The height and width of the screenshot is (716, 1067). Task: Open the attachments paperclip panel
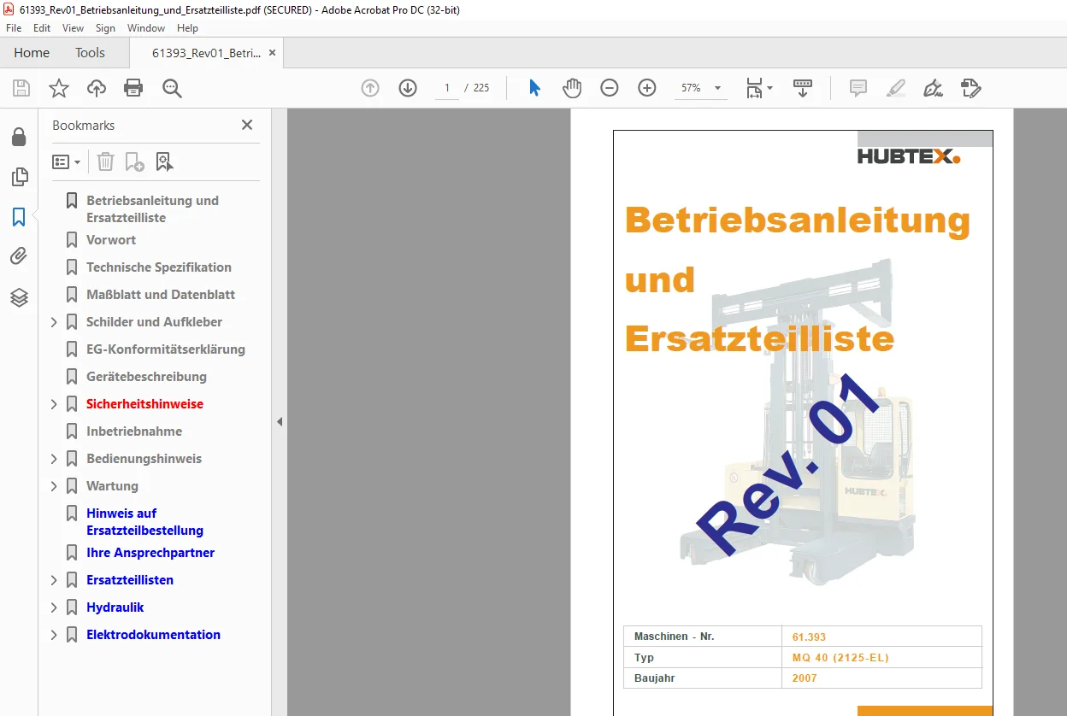pos(19,256)
